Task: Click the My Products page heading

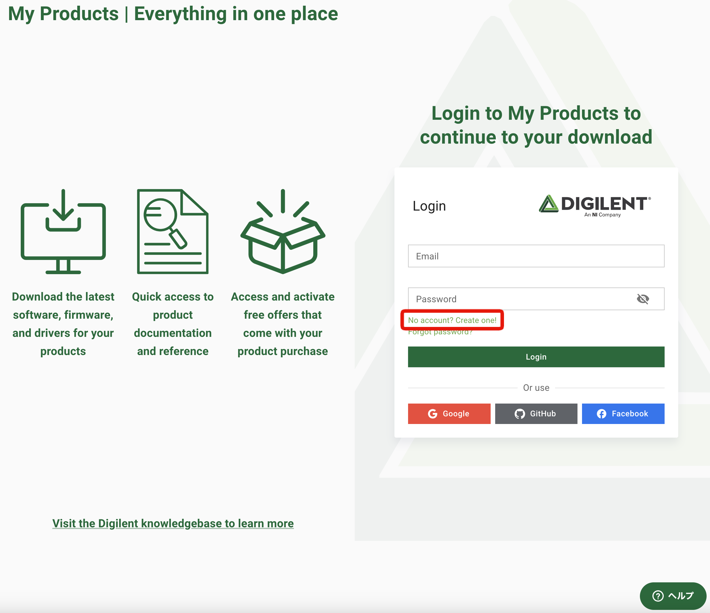Action: (173, 14)
